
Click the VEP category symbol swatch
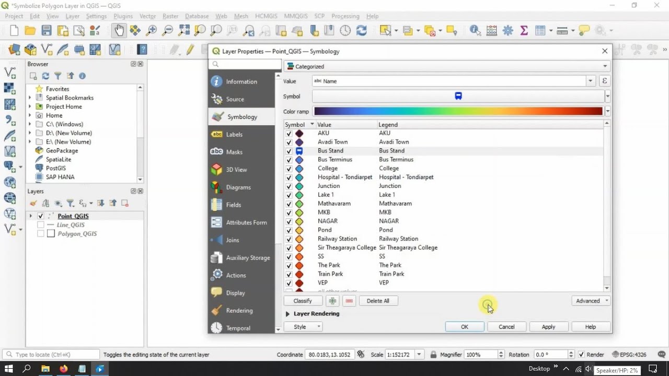tap(299, 283)
